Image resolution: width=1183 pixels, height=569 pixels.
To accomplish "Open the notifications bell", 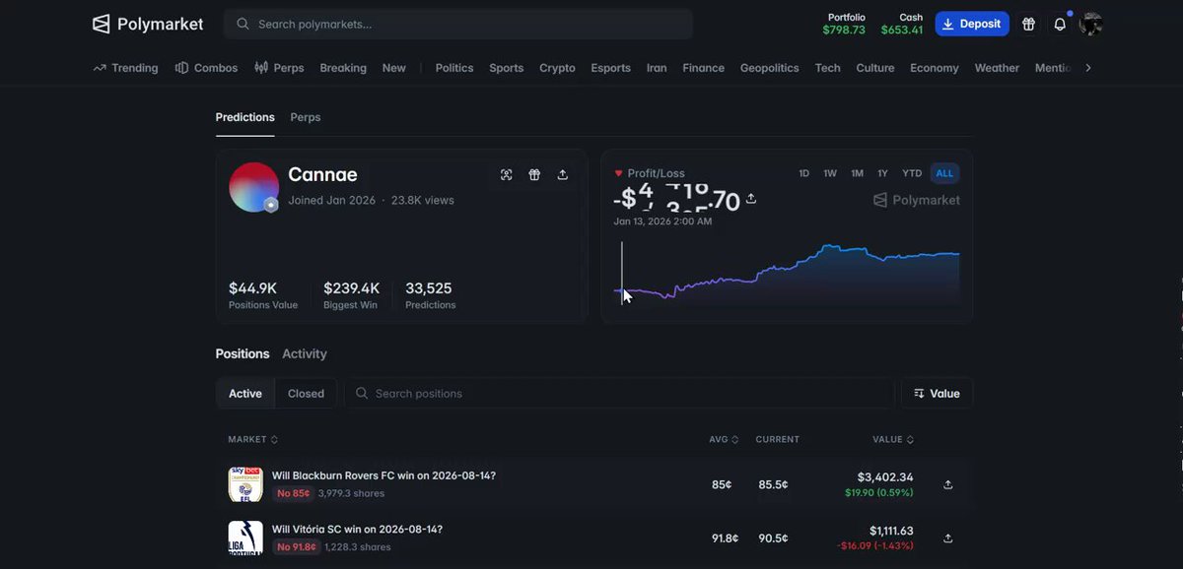I will pos(1060,24).
